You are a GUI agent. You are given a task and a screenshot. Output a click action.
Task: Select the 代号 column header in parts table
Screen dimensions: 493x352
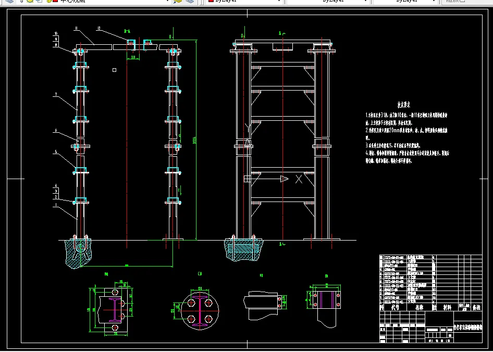(395, 307)
